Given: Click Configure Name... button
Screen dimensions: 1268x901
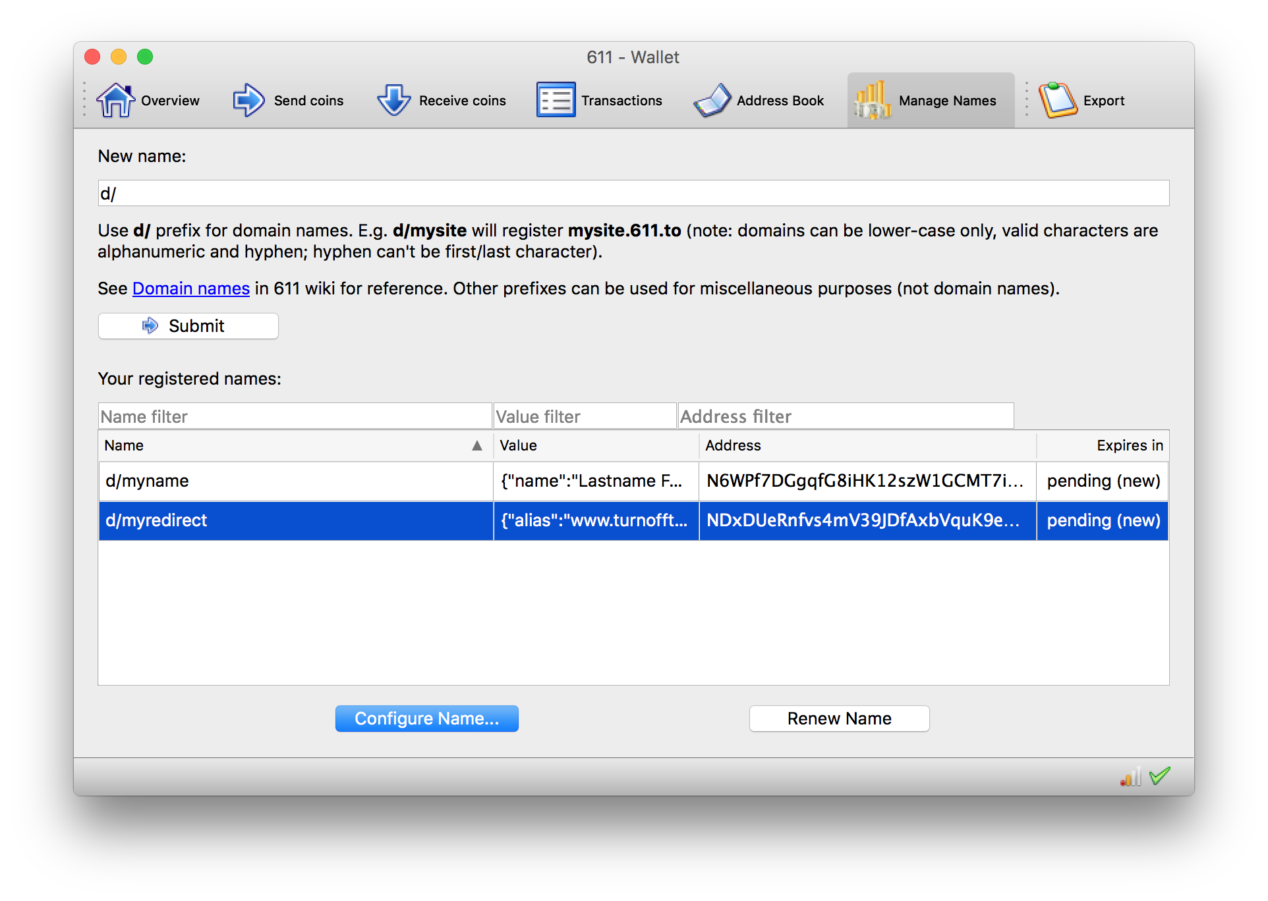Looking at the screenshot, I should coord(426,719).
